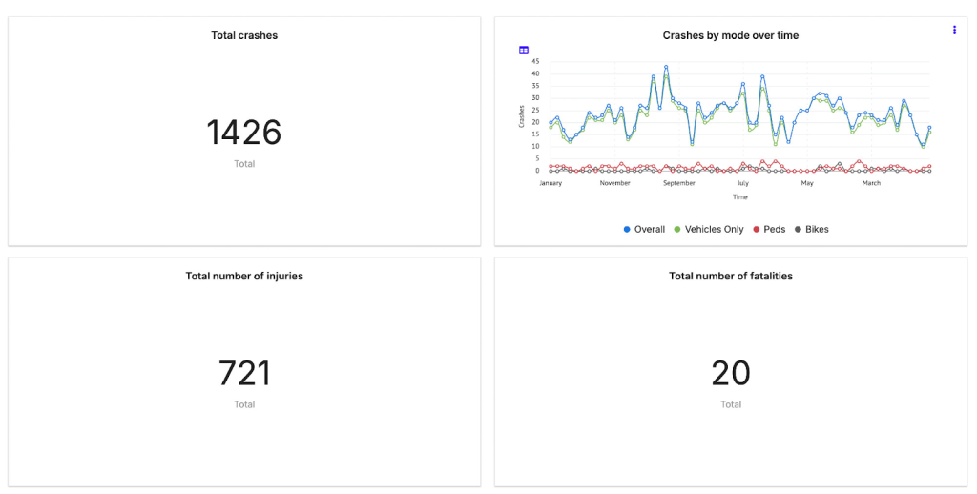Click the Total number of injuries heading
The image size is (977, 494).
click(244, 276)
